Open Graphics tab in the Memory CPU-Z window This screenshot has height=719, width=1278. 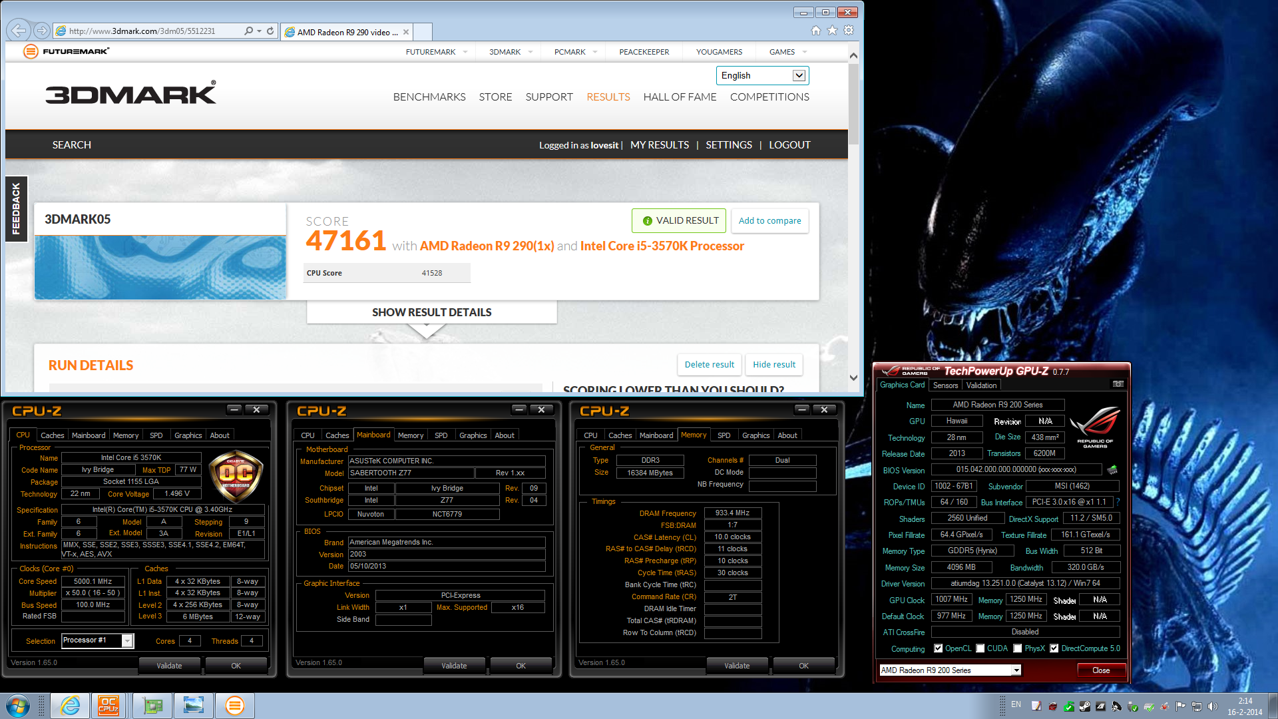755,435
